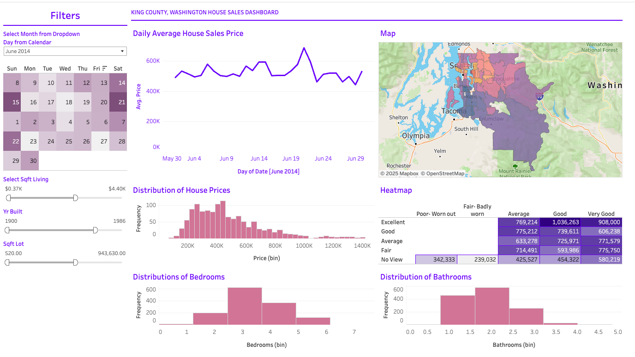This screenshot has width=635, height=357.
Task: Select day 1 in the calendar
Action: [x=12, y=122]
